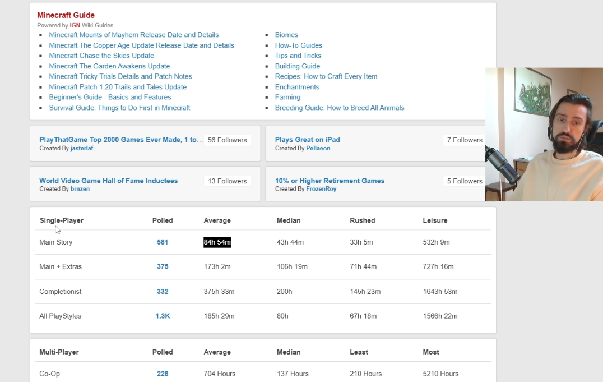Click the Completionist average 375h 33m
603x382 pixels.
click(219, 292)
